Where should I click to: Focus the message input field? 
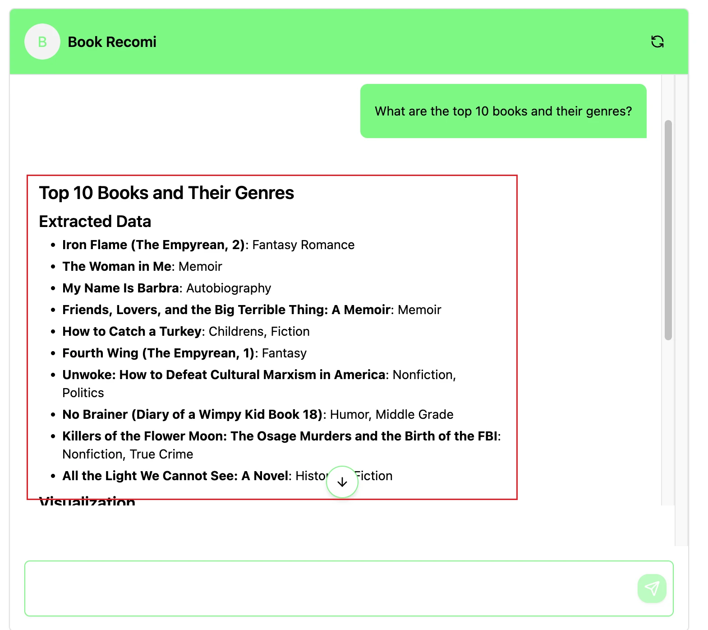(x=349, y=588)
